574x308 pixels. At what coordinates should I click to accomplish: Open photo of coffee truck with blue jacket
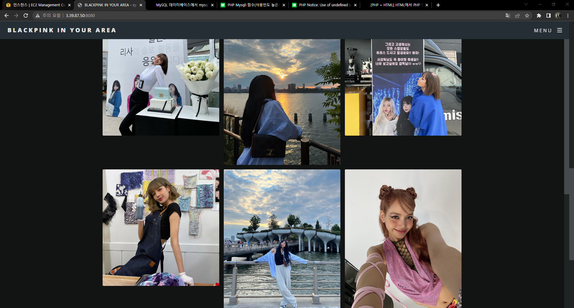[x=403, y=87]
